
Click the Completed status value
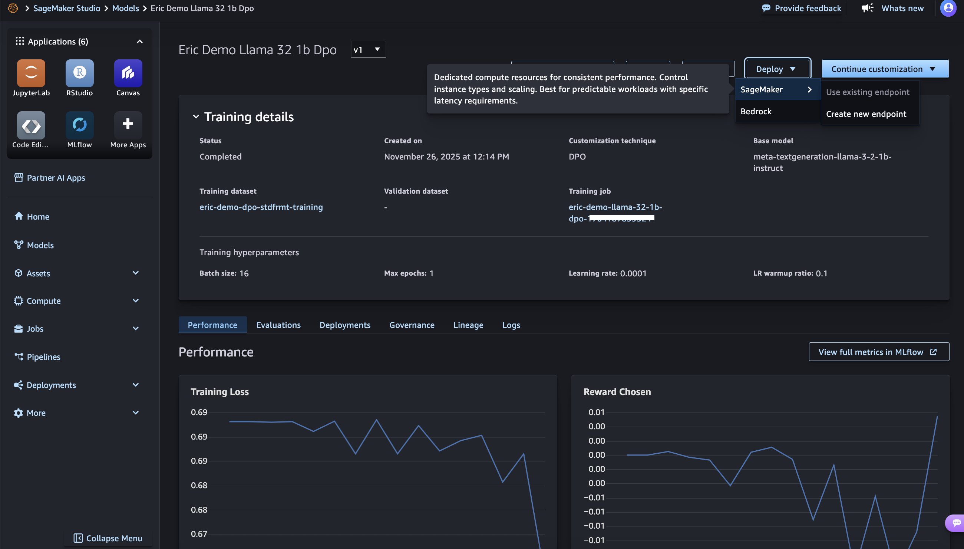pyautogui.click(x=221, y=157)
